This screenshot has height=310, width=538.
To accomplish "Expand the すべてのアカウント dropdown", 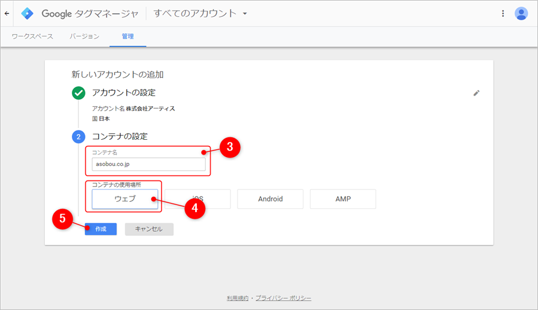I will coord(200,14).
